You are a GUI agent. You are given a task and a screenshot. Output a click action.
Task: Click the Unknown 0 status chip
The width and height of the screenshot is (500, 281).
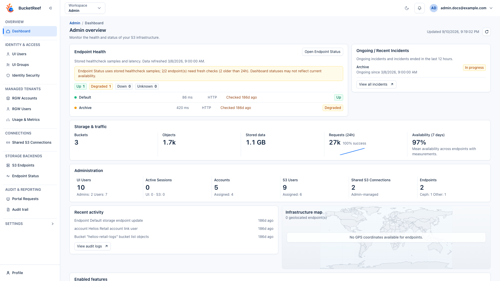tap(147, 86)
